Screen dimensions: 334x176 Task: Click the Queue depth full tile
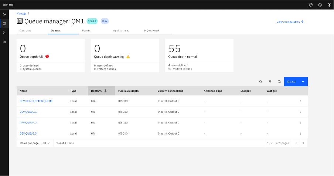point(51,55)
